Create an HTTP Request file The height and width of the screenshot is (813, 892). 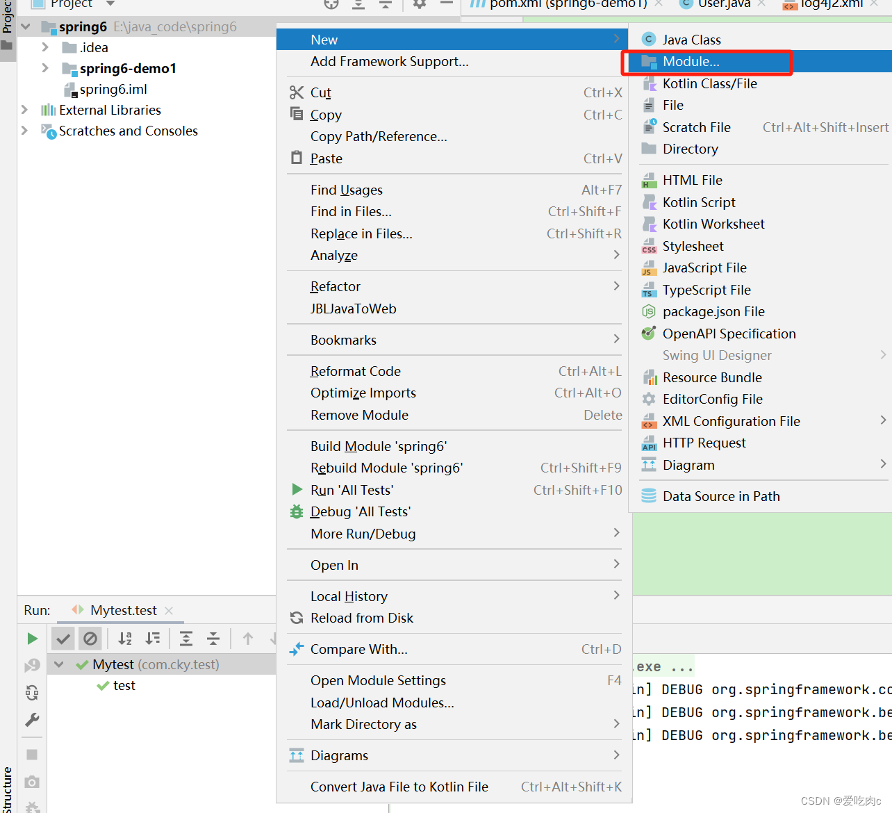760,443
